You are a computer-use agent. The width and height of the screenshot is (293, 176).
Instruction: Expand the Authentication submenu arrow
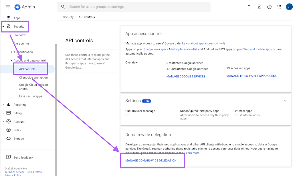point(11,52)
